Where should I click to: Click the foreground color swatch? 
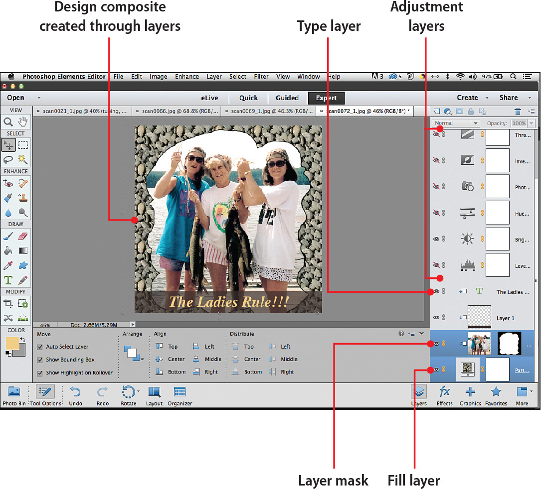[12, 344]
